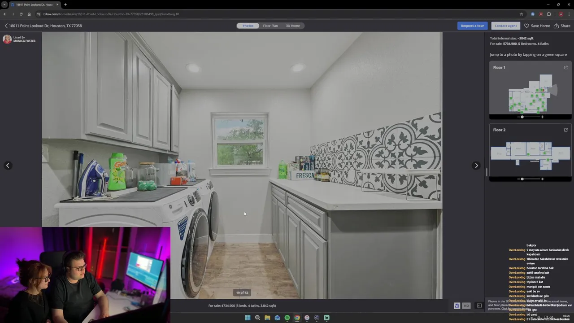Click Request a tour button
574x323 pixels.
(472, 26)
